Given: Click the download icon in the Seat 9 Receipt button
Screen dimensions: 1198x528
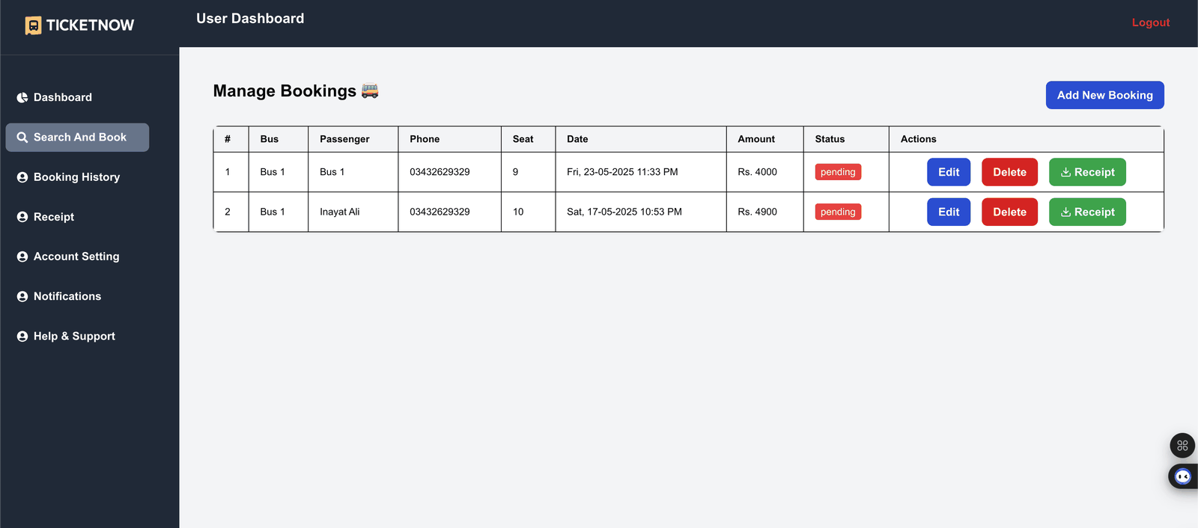Looking at the screenshot, I should (x=1065, y=172).
